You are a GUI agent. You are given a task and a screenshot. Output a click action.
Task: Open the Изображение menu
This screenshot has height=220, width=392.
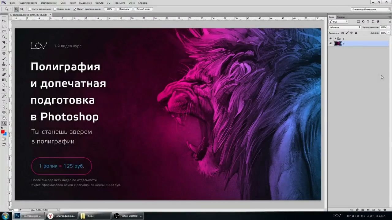pos(49,3)
